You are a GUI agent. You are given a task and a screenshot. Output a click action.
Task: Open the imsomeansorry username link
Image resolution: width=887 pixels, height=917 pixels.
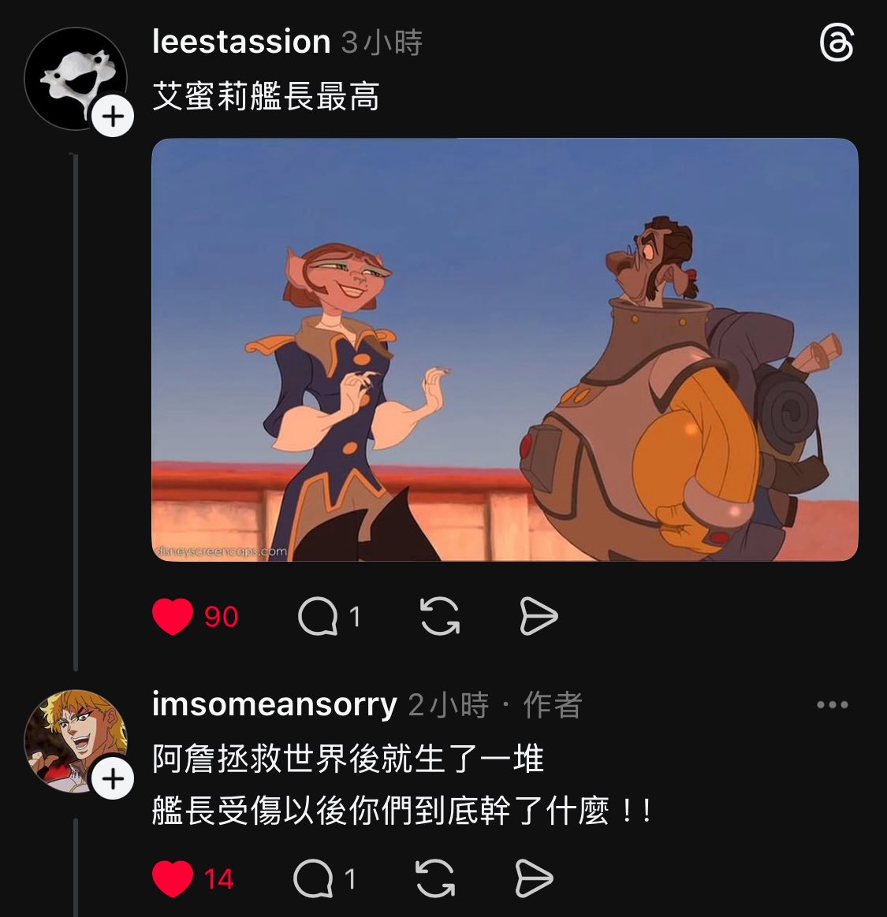tap(274, 704)
